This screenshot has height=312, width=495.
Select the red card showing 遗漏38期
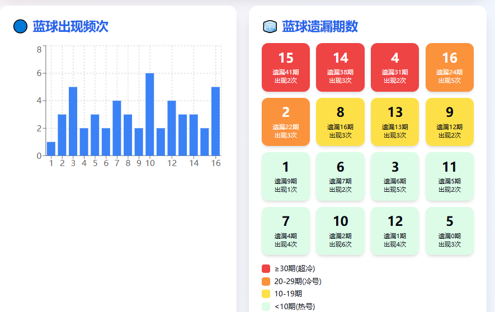point(340,67)
